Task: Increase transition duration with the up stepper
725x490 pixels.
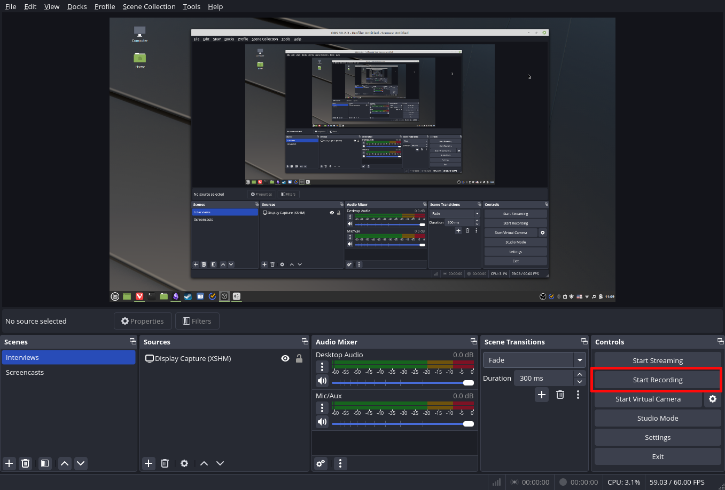Action: [580, 374]
